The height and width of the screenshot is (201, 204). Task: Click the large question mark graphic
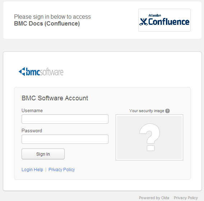click(x=150, y=137)
